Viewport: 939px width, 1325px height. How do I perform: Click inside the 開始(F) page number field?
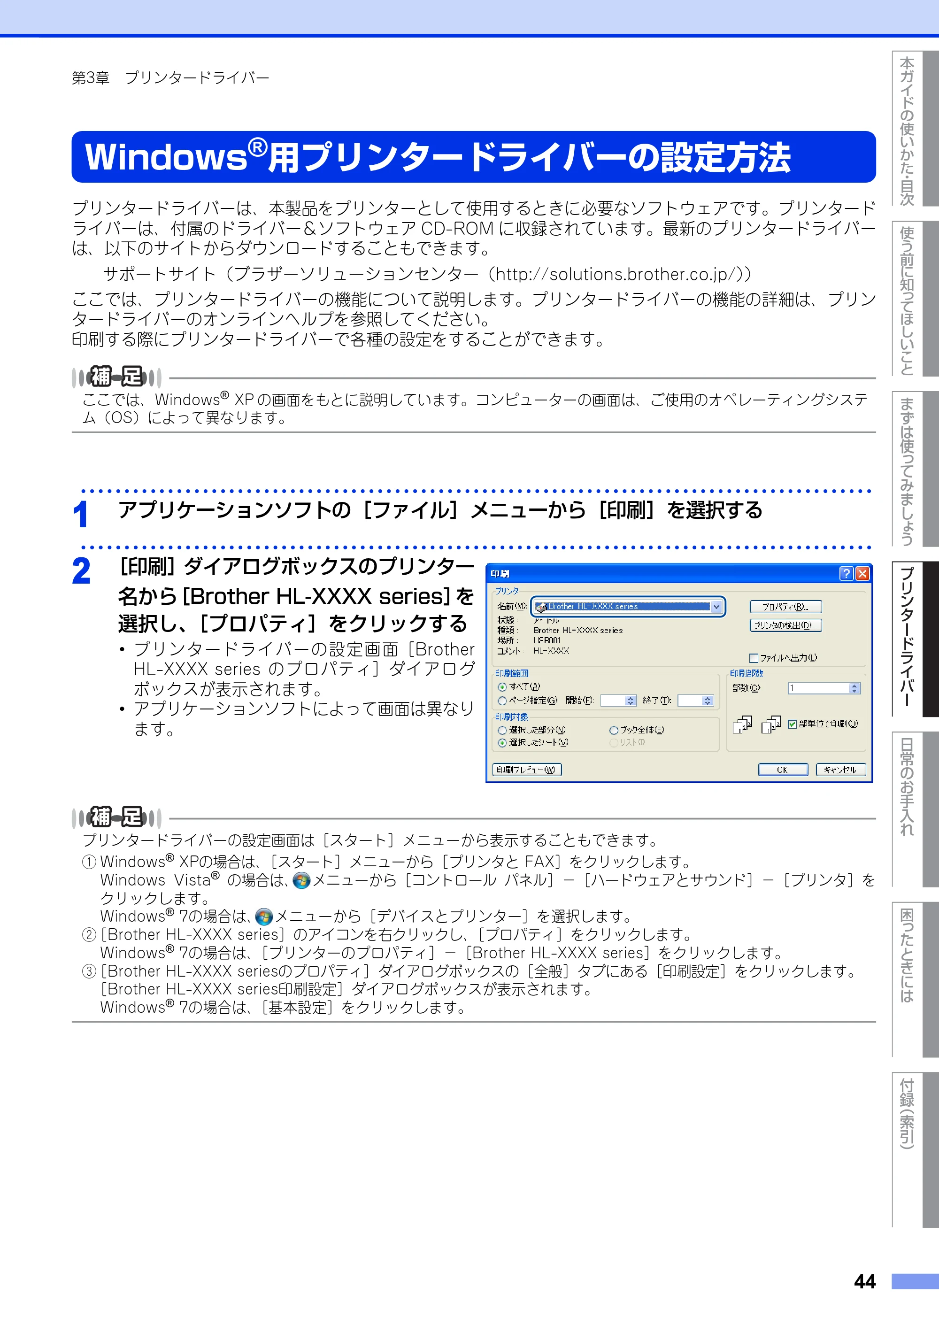614,701
